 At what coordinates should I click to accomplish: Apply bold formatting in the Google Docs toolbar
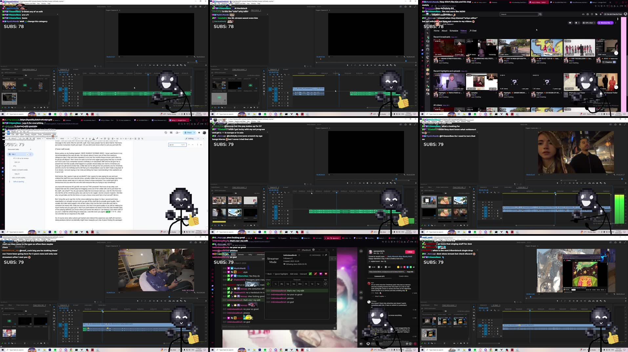pyautogui.click(x=83, y=138)
